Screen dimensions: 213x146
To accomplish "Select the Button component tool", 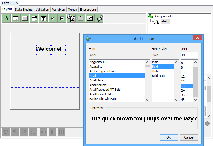I will [x=25, y=18].
